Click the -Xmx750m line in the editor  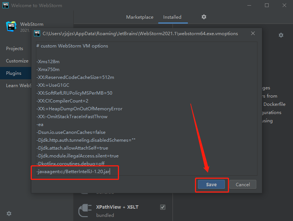tap(48, 70)
